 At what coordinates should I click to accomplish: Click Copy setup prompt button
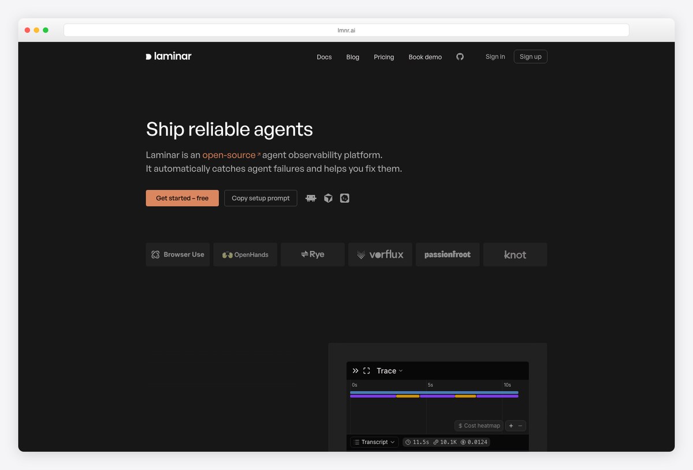click(260, 198)
